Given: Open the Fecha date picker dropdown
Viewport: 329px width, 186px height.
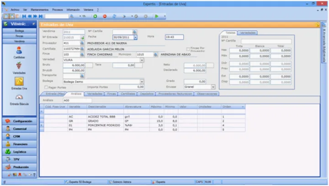Looking at the screenshot, I should 135,37.
